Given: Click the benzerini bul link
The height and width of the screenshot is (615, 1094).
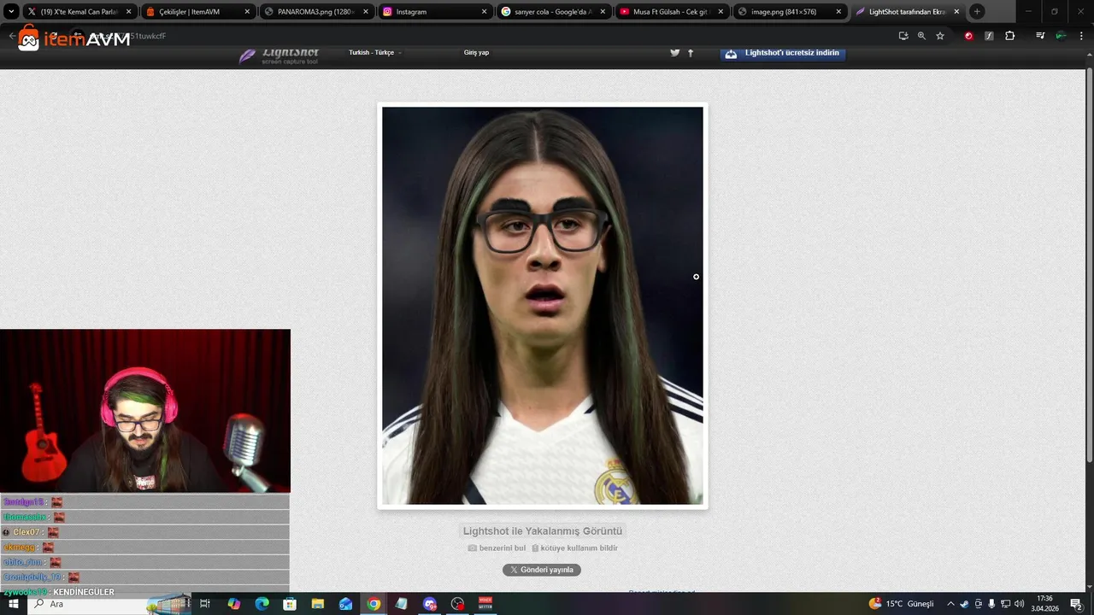Looking at the screenshot, I should [497, 548].
